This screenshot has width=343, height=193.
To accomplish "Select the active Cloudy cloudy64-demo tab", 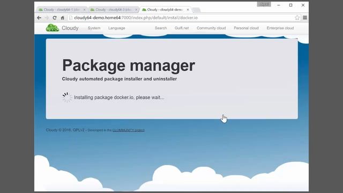I will [165, 10].
